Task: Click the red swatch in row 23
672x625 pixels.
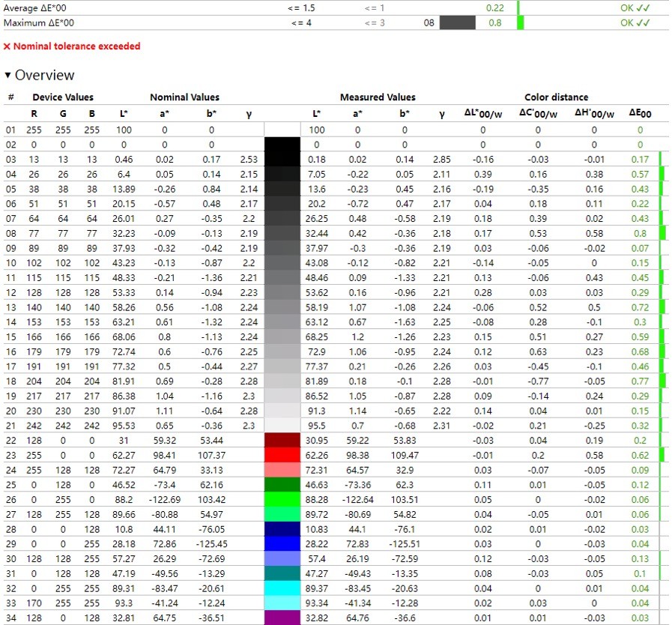Action: [x=282, y=455]
